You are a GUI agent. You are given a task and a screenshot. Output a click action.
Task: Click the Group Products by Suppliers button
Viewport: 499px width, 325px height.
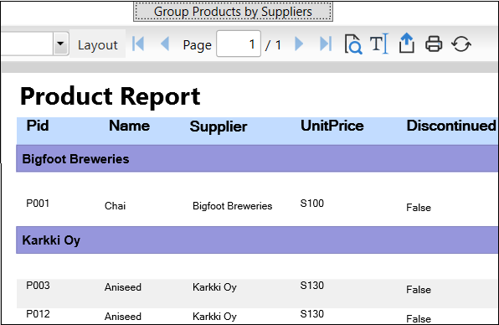click(x=233, y=12)
